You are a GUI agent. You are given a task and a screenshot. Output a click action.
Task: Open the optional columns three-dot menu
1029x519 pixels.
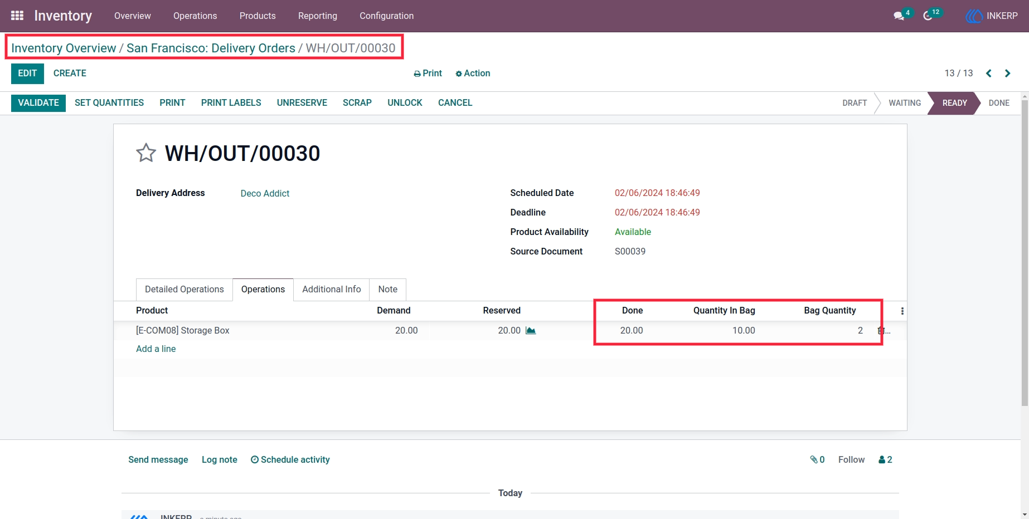(x=902, y=311)
